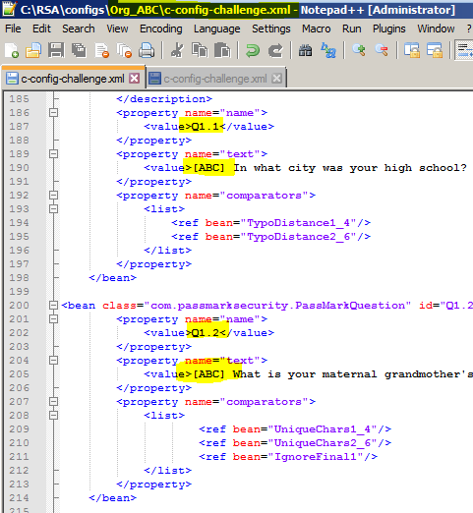
Task: Click com.passmarksecurity.PassMarkQuestion class value
Action: click(x=277, y=306)
